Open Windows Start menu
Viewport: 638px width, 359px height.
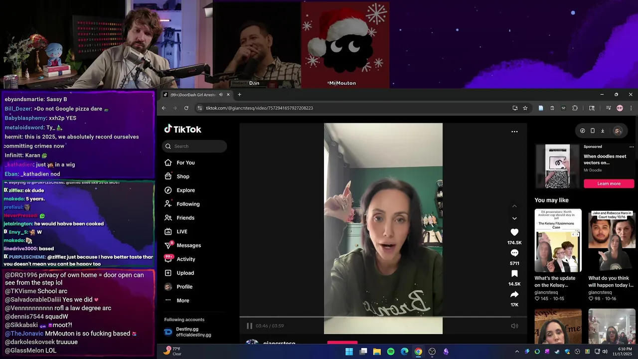click(349, 352)
